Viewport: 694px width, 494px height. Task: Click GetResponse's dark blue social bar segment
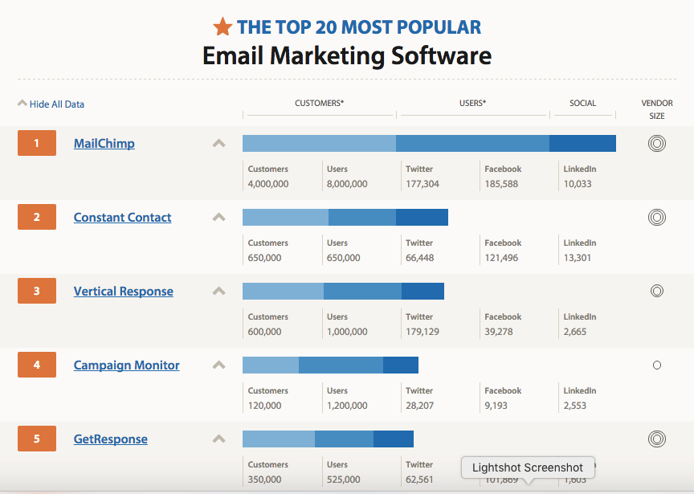394,439
